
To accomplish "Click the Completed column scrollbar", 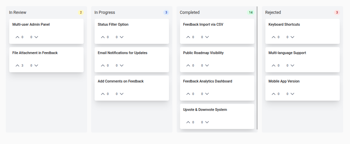I will click(257, 68).
